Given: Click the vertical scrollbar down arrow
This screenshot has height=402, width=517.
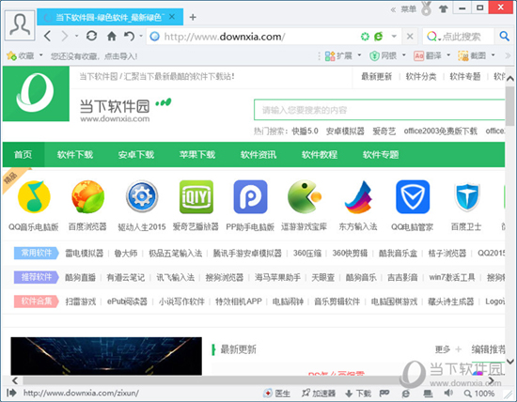Looking at the screenshot, I should tap(510, 362).
